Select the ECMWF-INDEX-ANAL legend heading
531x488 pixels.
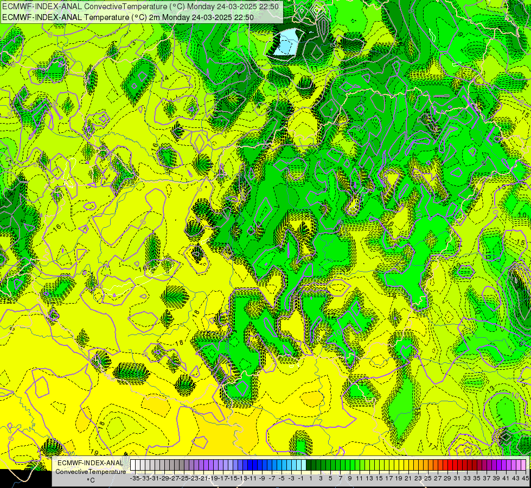point(90,463)
